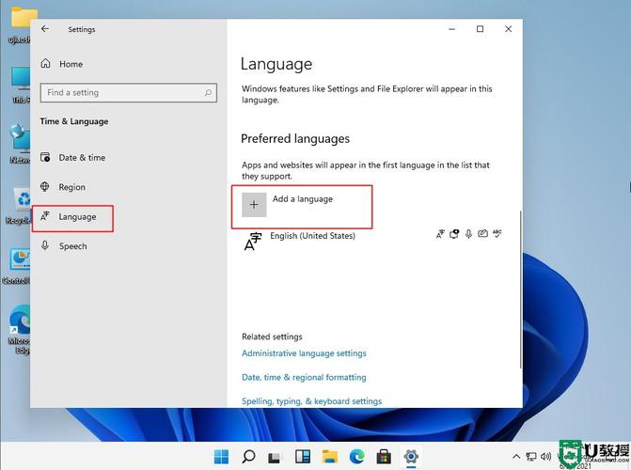Viewport: 631px width, 470px height.
Task: Open Spelling, typing, & keyboard settings link
Action: (311, 401)
